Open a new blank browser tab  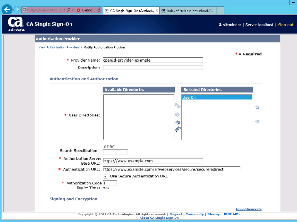click(x=220, y=11)
